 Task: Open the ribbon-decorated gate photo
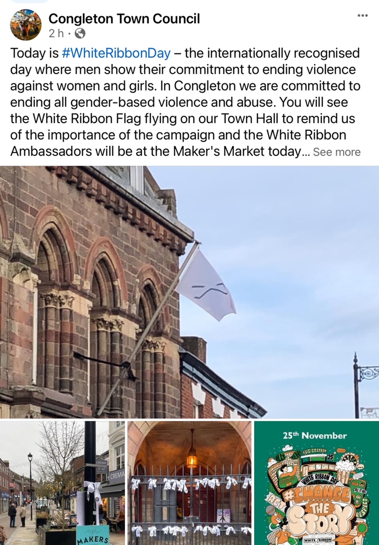(189, 483)
